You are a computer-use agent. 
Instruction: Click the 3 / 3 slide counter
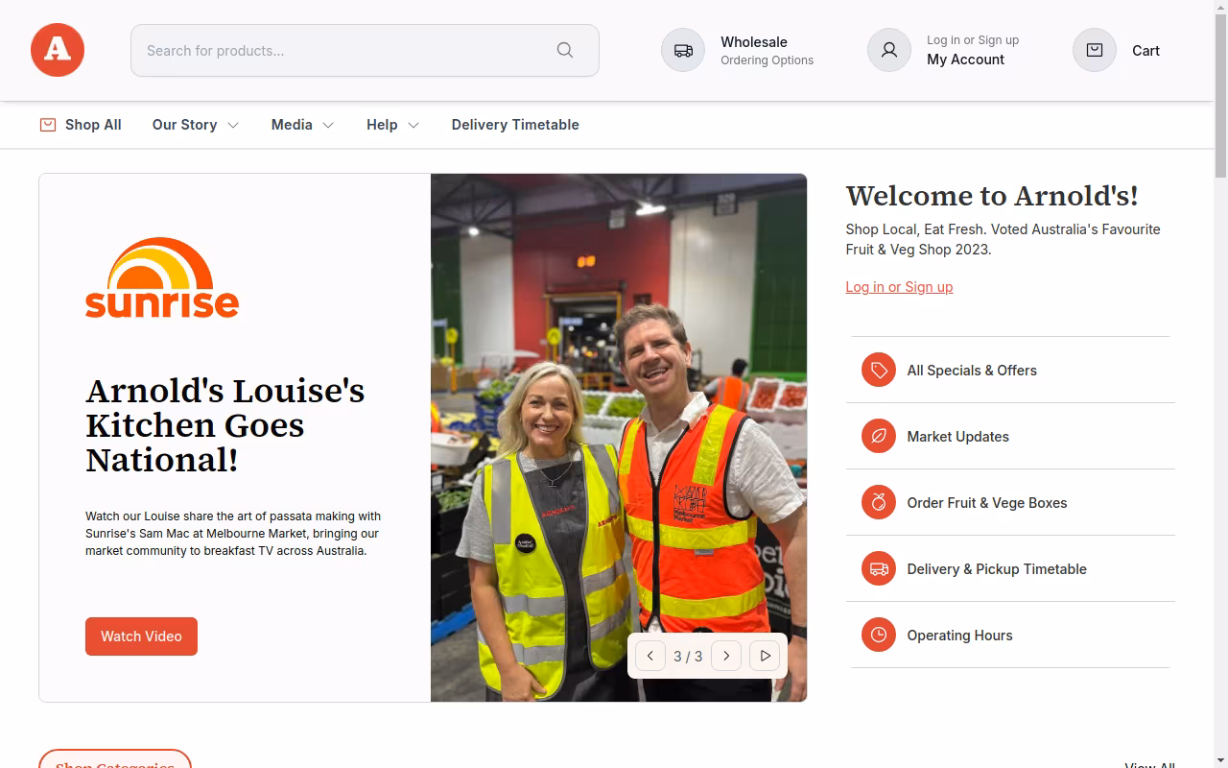688,657
